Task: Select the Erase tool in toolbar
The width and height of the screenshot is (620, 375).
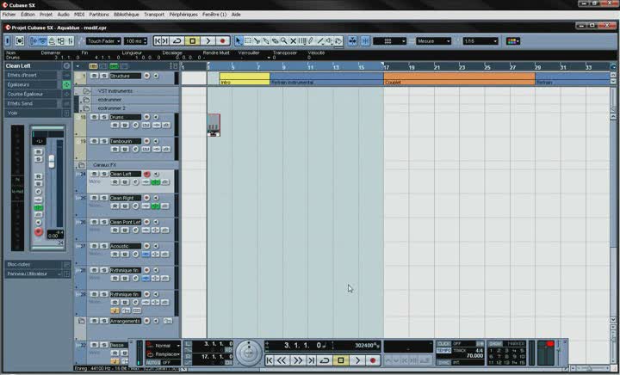Action: [x=275, y=41]
